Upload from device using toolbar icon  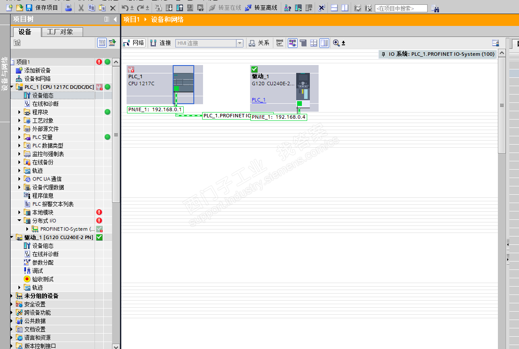[180, 7]
